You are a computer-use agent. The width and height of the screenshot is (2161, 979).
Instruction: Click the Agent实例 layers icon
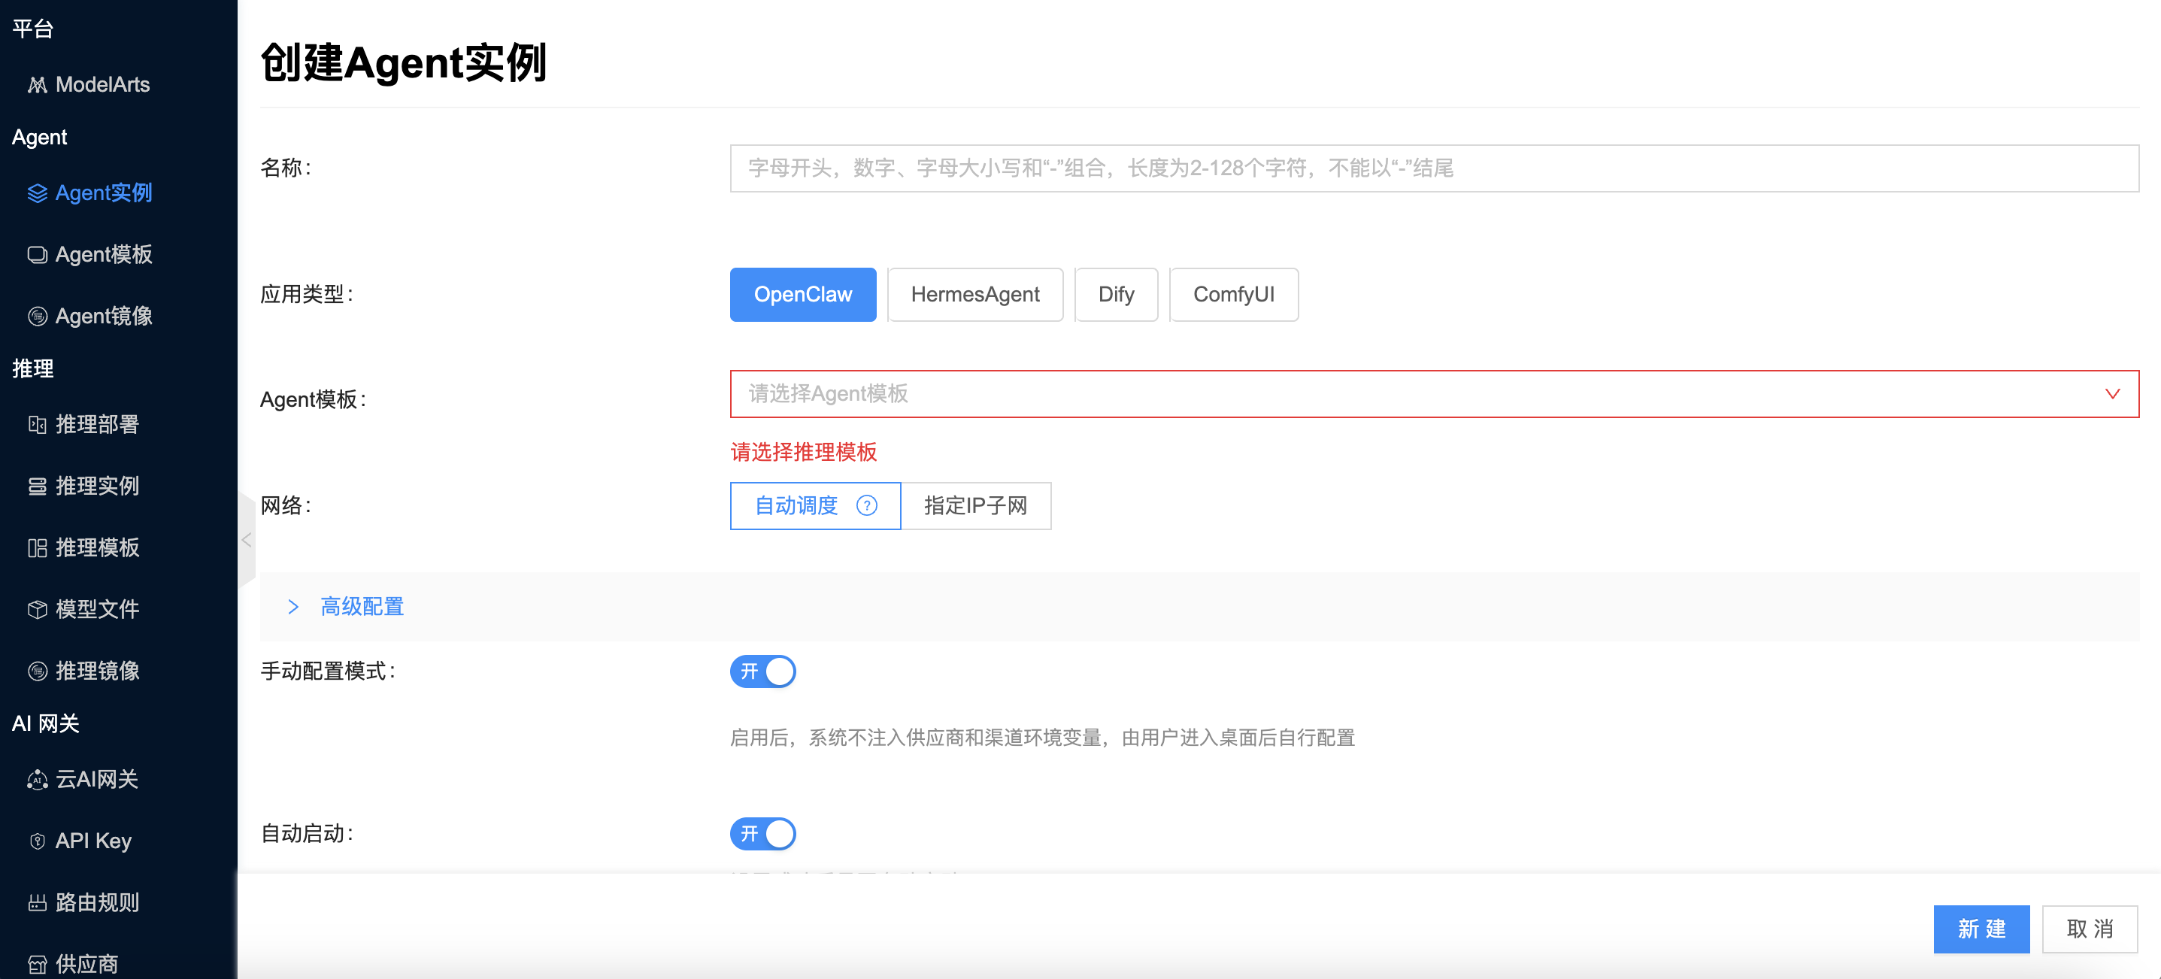[x=37, y=193]
